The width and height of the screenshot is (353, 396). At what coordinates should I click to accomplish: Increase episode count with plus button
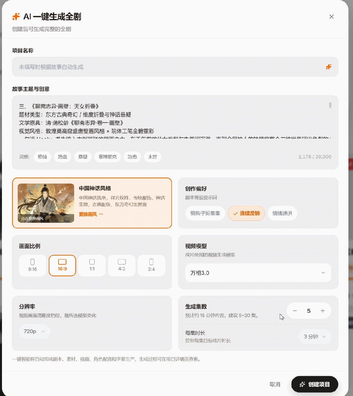[x=323, y=311]
